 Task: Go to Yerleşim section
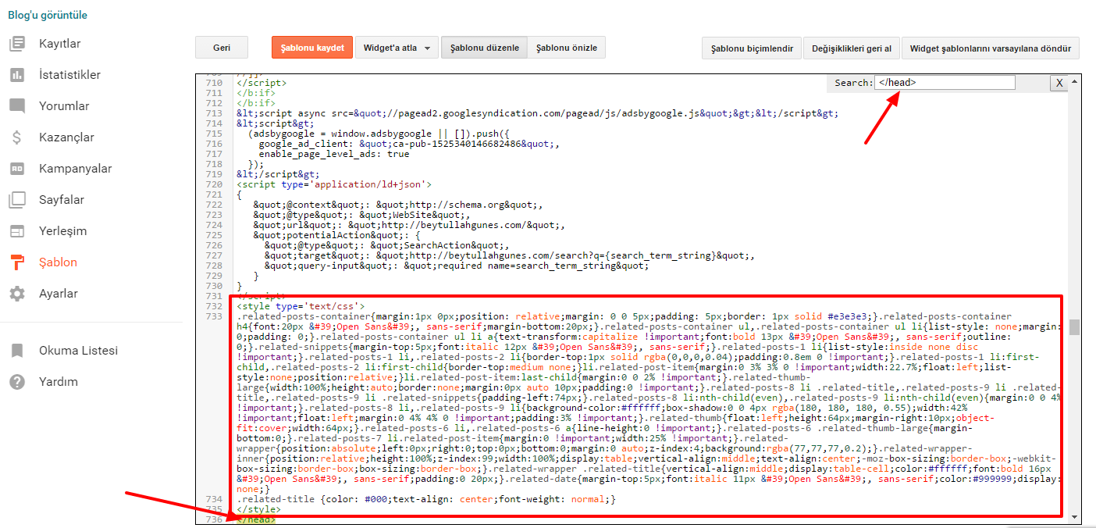63,231
